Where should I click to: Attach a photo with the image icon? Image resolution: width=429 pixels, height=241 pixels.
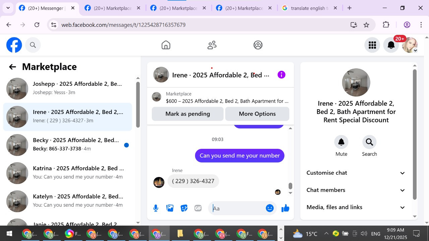[170, 208]
